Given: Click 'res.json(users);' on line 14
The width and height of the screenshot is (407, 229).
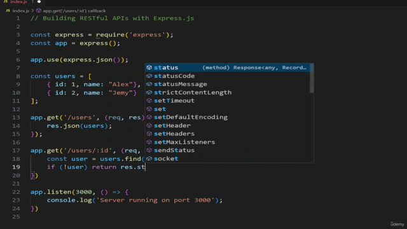Looking at the screenshot, I should click(x=79, y=126).
